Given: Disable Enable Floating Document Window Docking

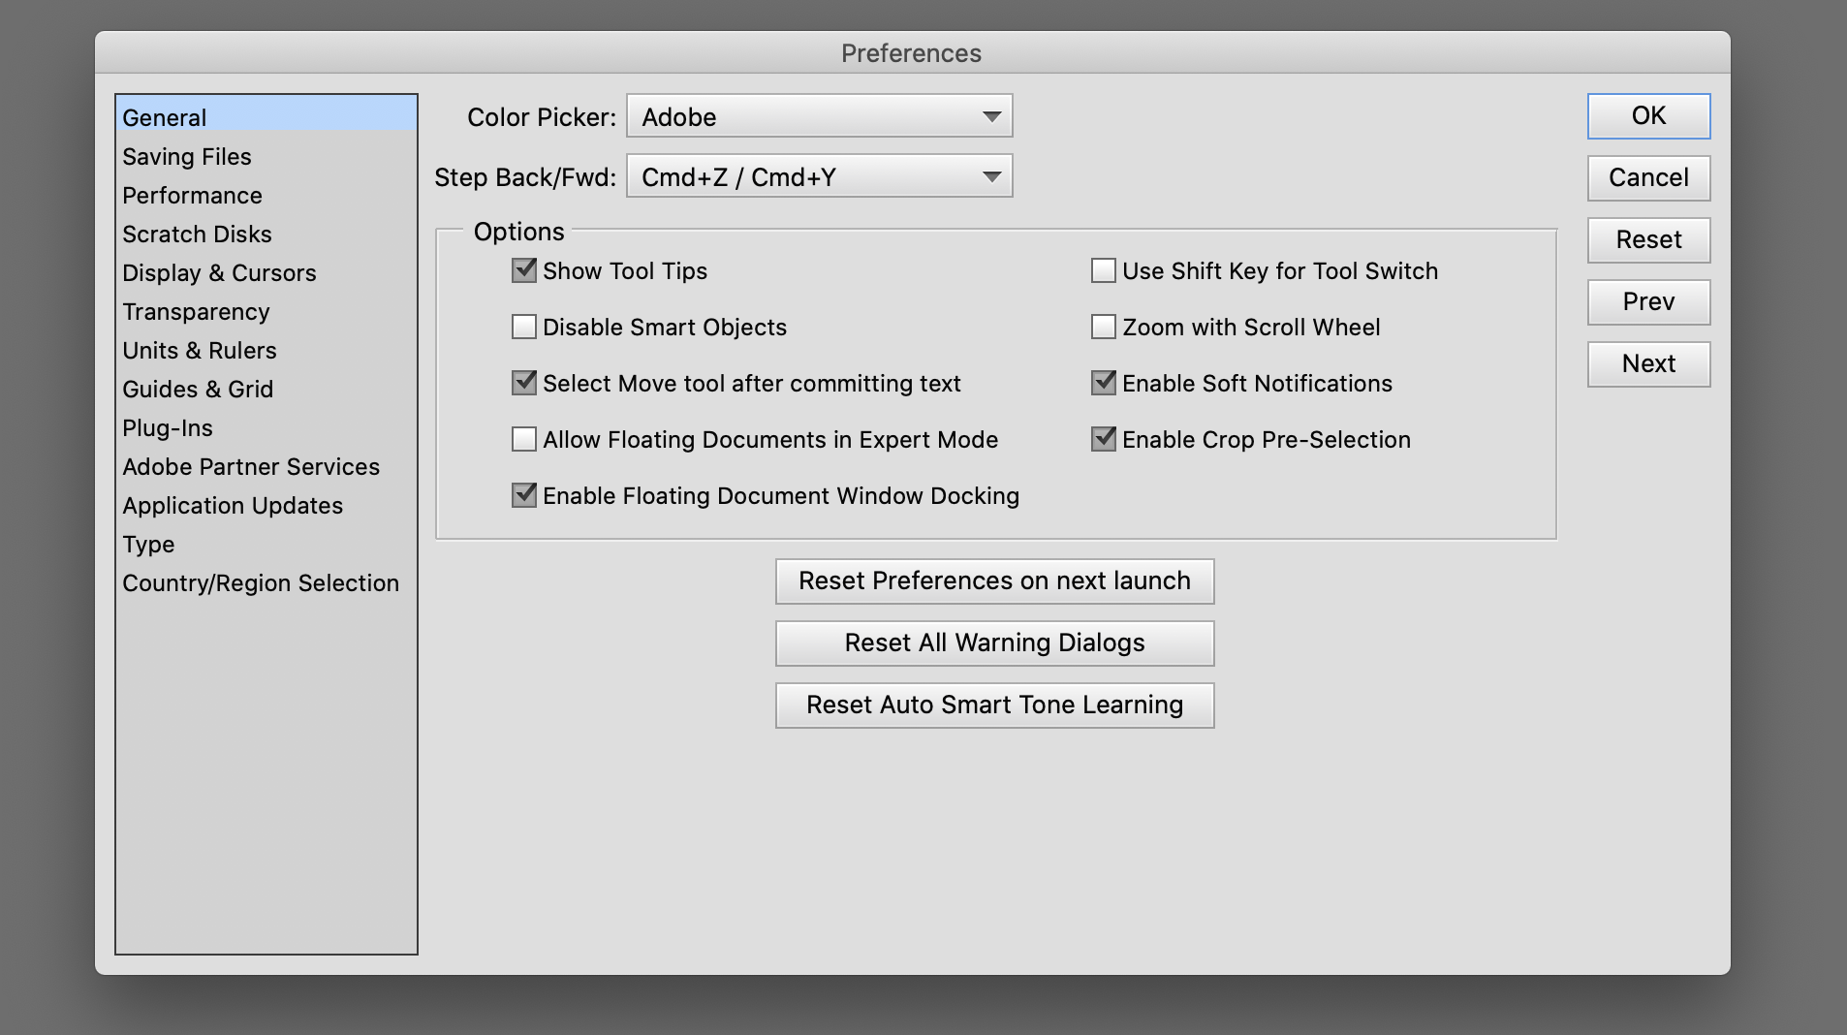Looking at the screenshot, I should 523,495.
